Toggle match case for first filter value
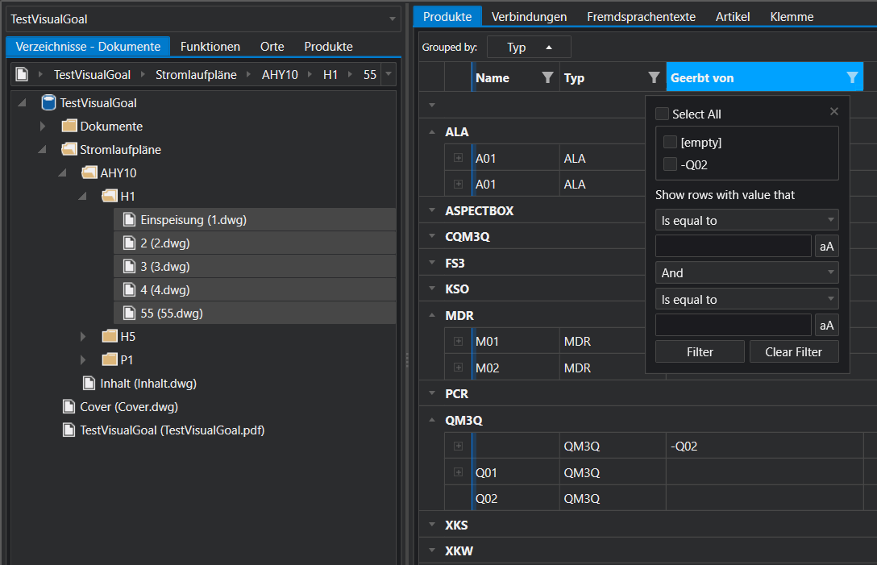This screenshot has width=877, height=565. pos(826,247)
